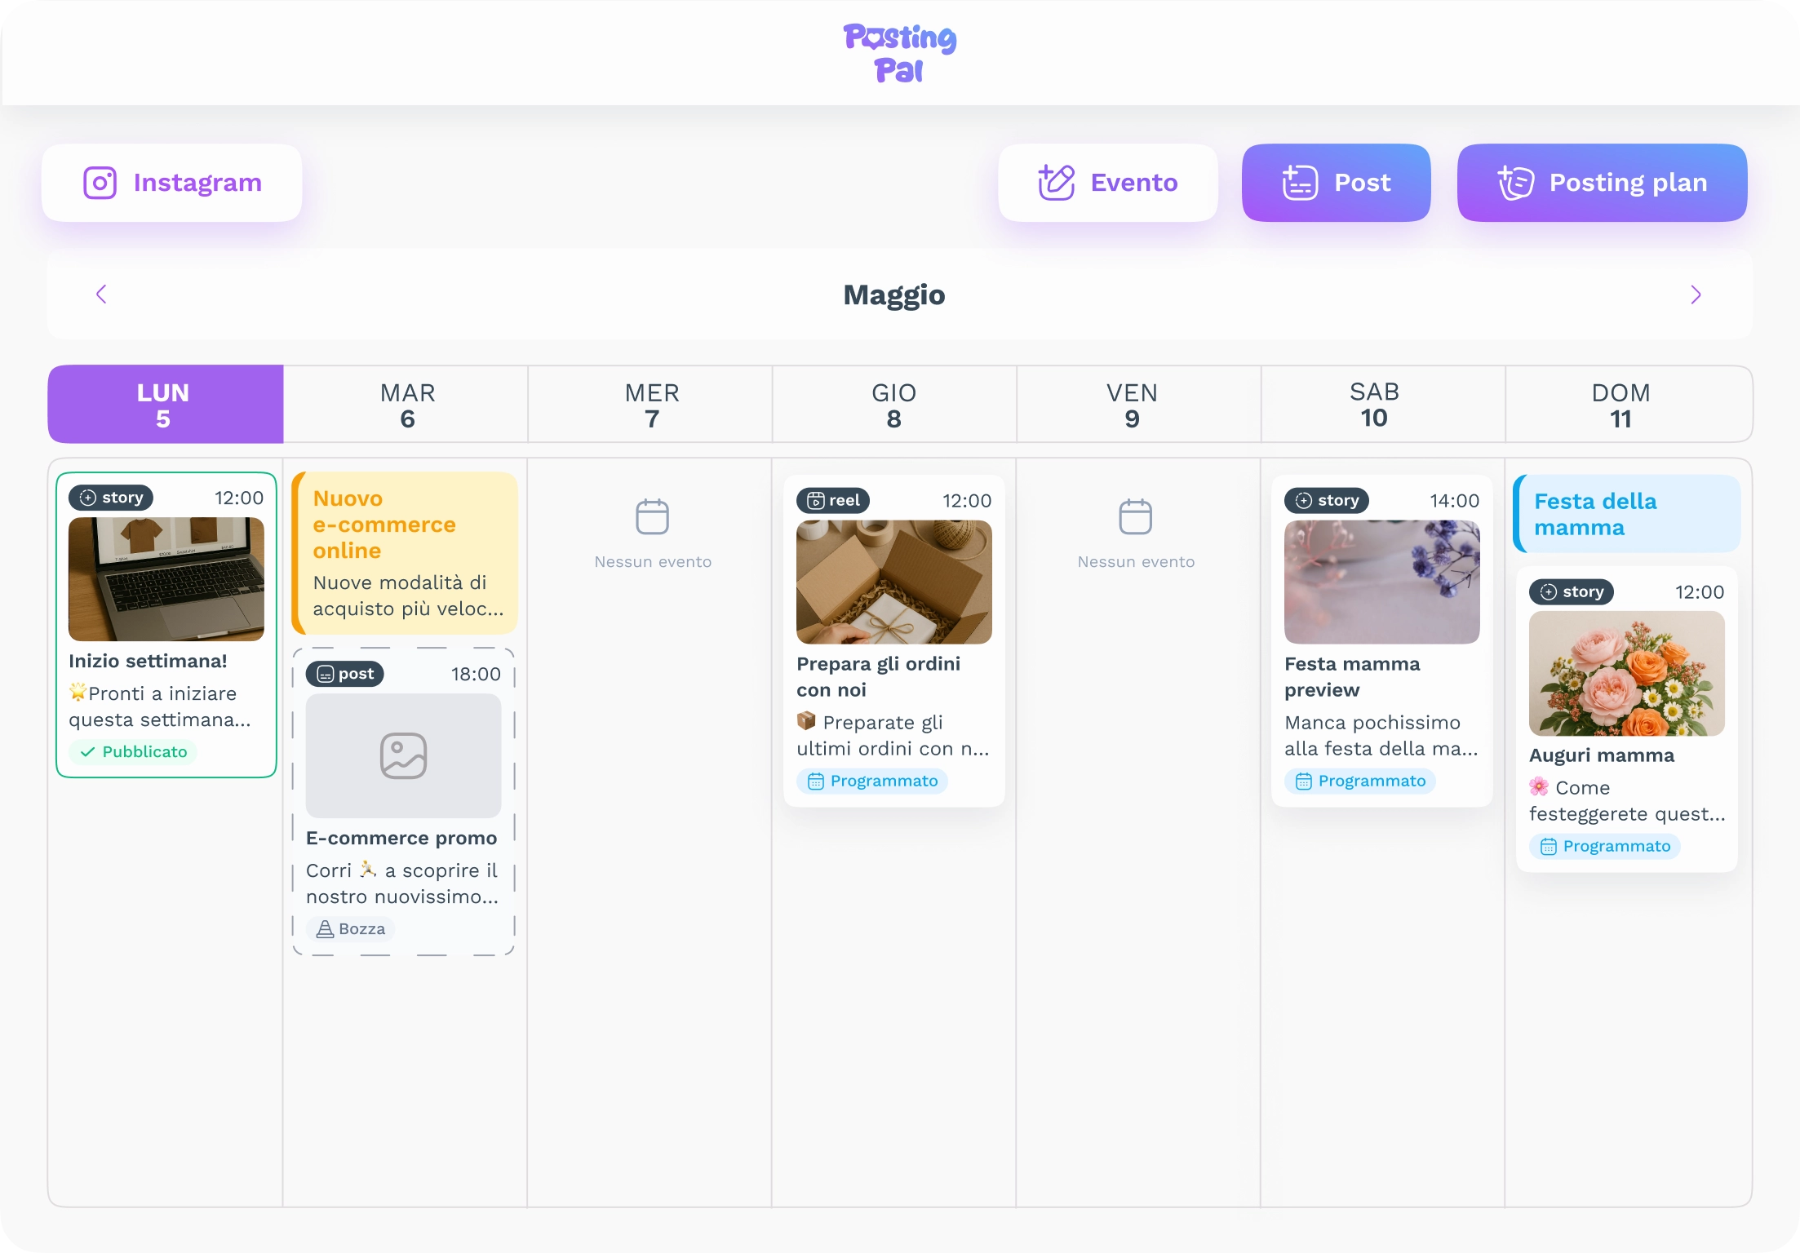Click the empty calendar icon under Friday
This screenshot has width=1800, height=1253.
(x=1135, y=516)
